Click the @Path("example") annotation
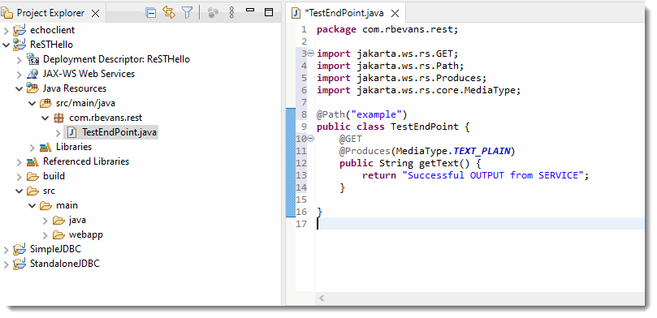This screenshot has width=657, height=318. [x=362, y=114]
